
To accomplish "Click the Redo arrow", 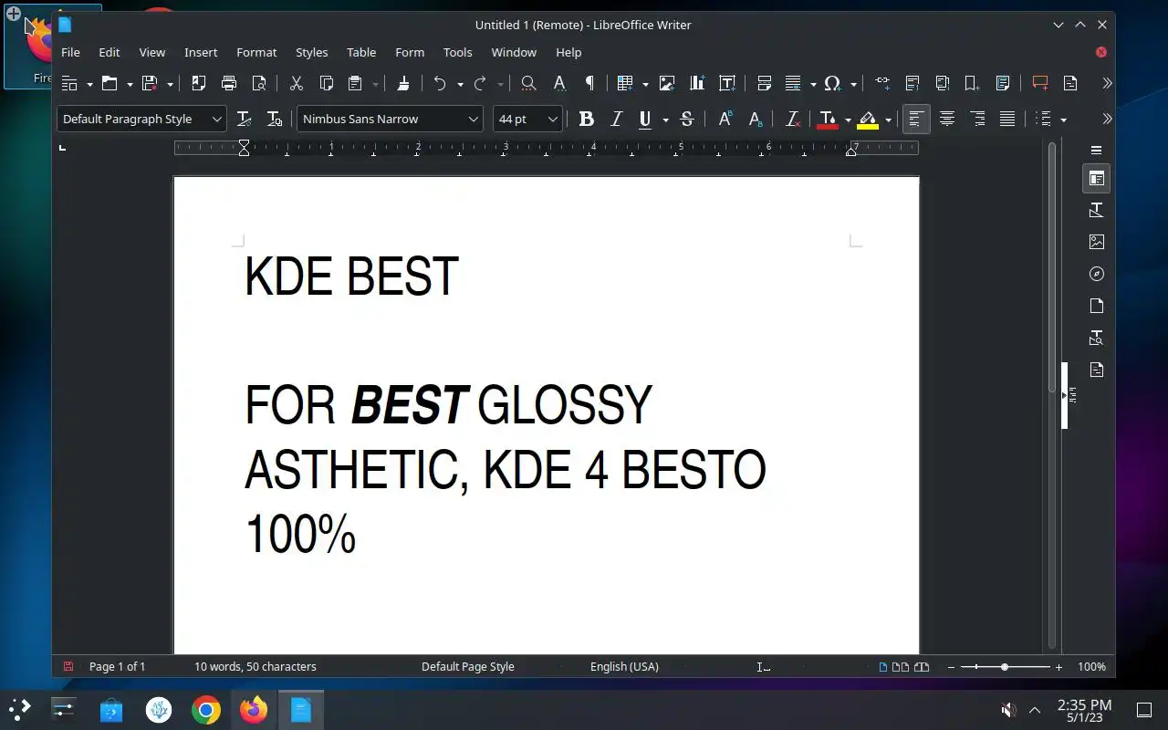I will (x=480, y=83).
